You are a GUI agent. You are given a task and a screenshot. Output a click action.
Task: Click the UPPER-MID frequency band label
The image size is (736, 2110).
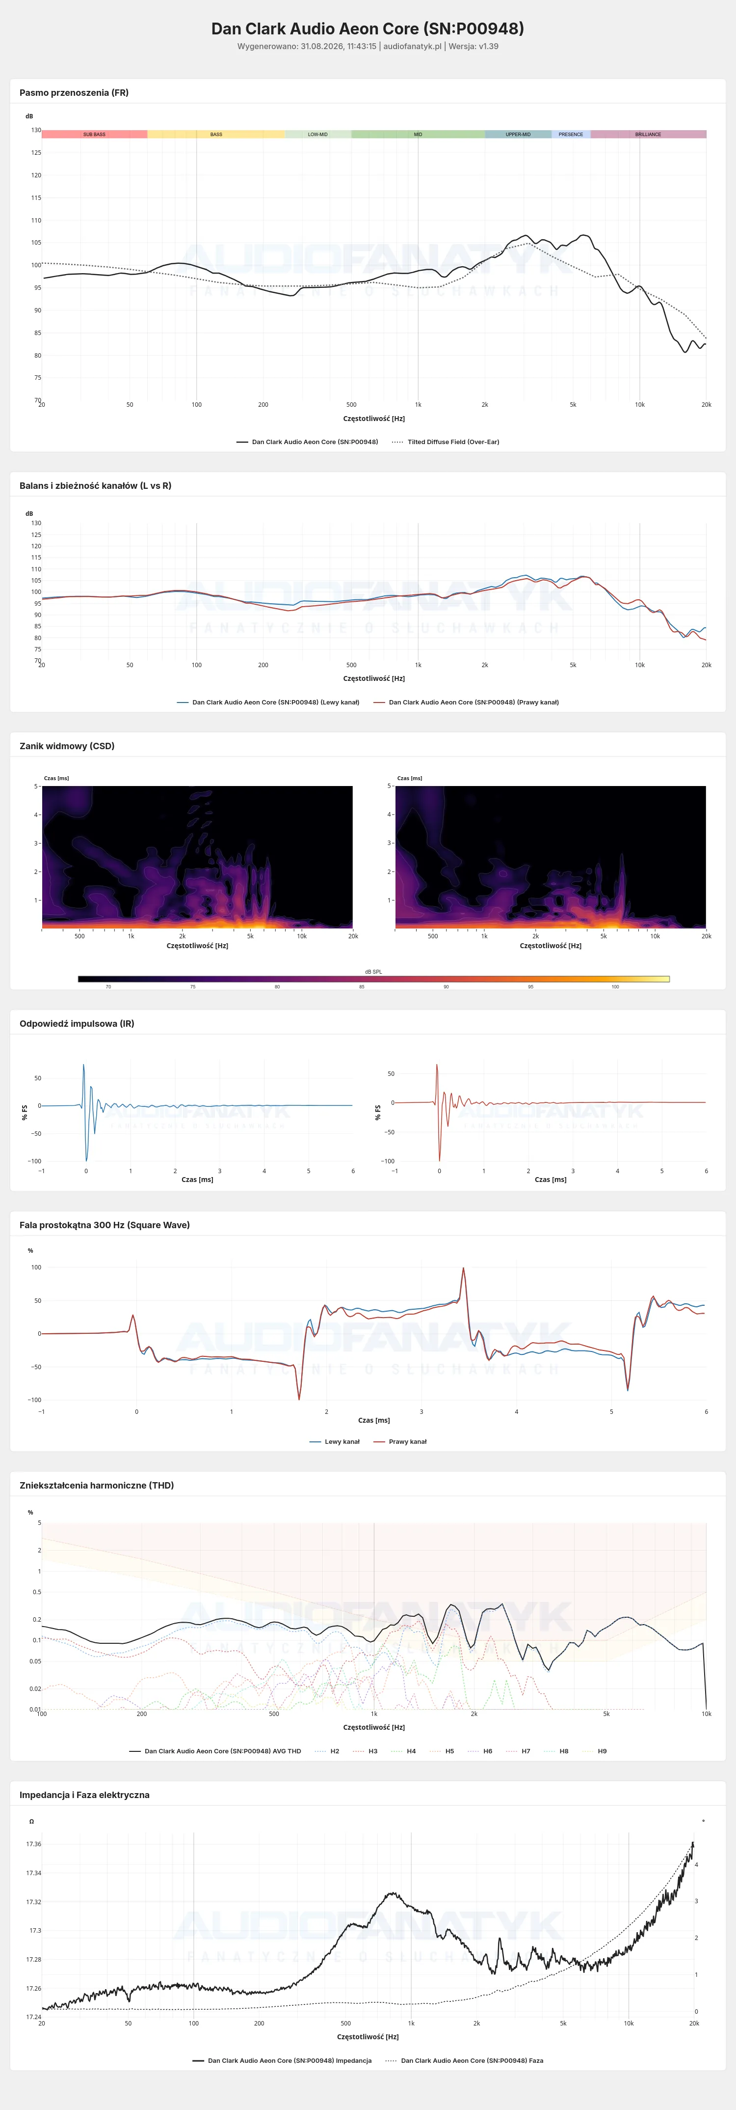point(518,134)
